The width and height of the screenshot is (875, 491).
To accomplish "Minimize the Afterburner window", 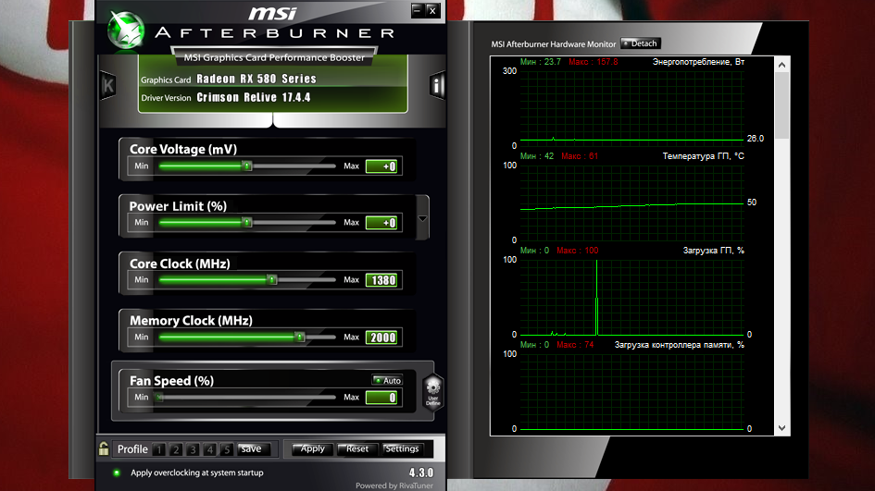I will [x=418, y=10].
